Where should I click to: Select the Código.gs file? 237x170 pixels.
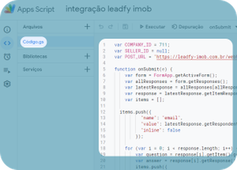(33, 42)
